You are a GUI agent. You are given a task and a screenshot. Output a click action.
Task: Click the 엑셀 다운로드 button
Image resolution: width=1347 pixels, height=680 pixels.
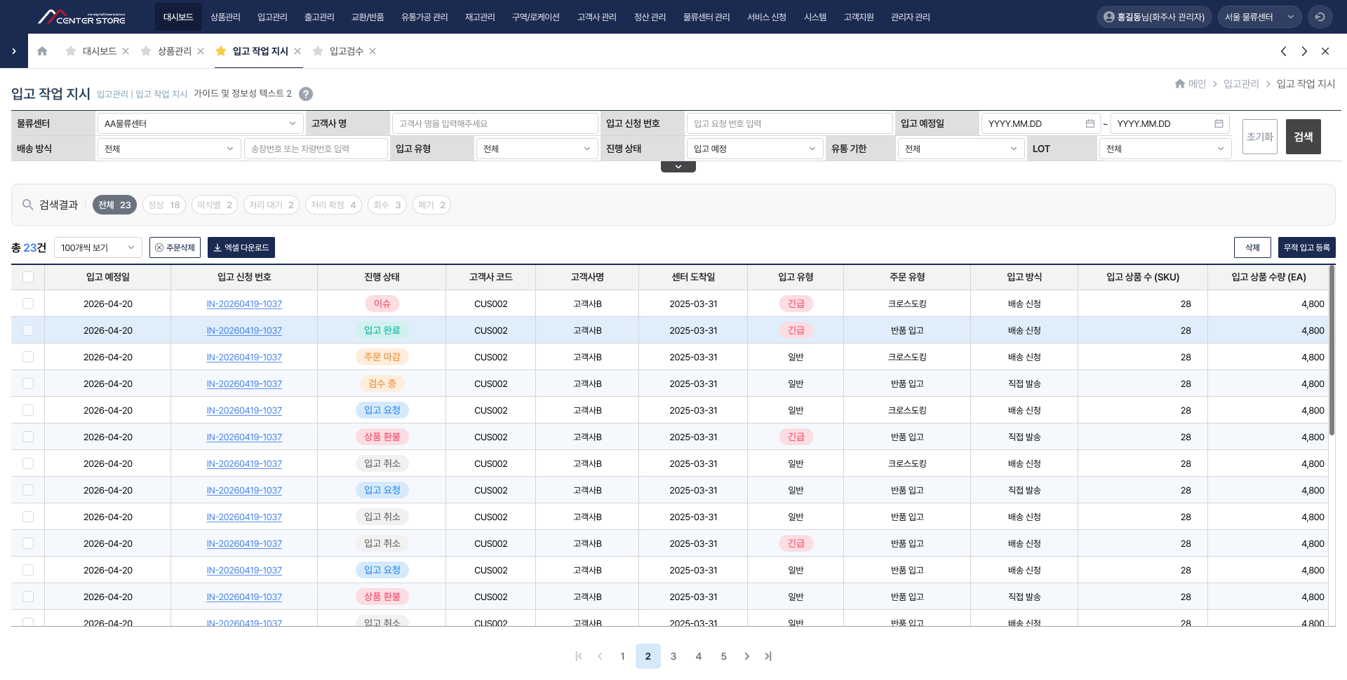point(241,247)
